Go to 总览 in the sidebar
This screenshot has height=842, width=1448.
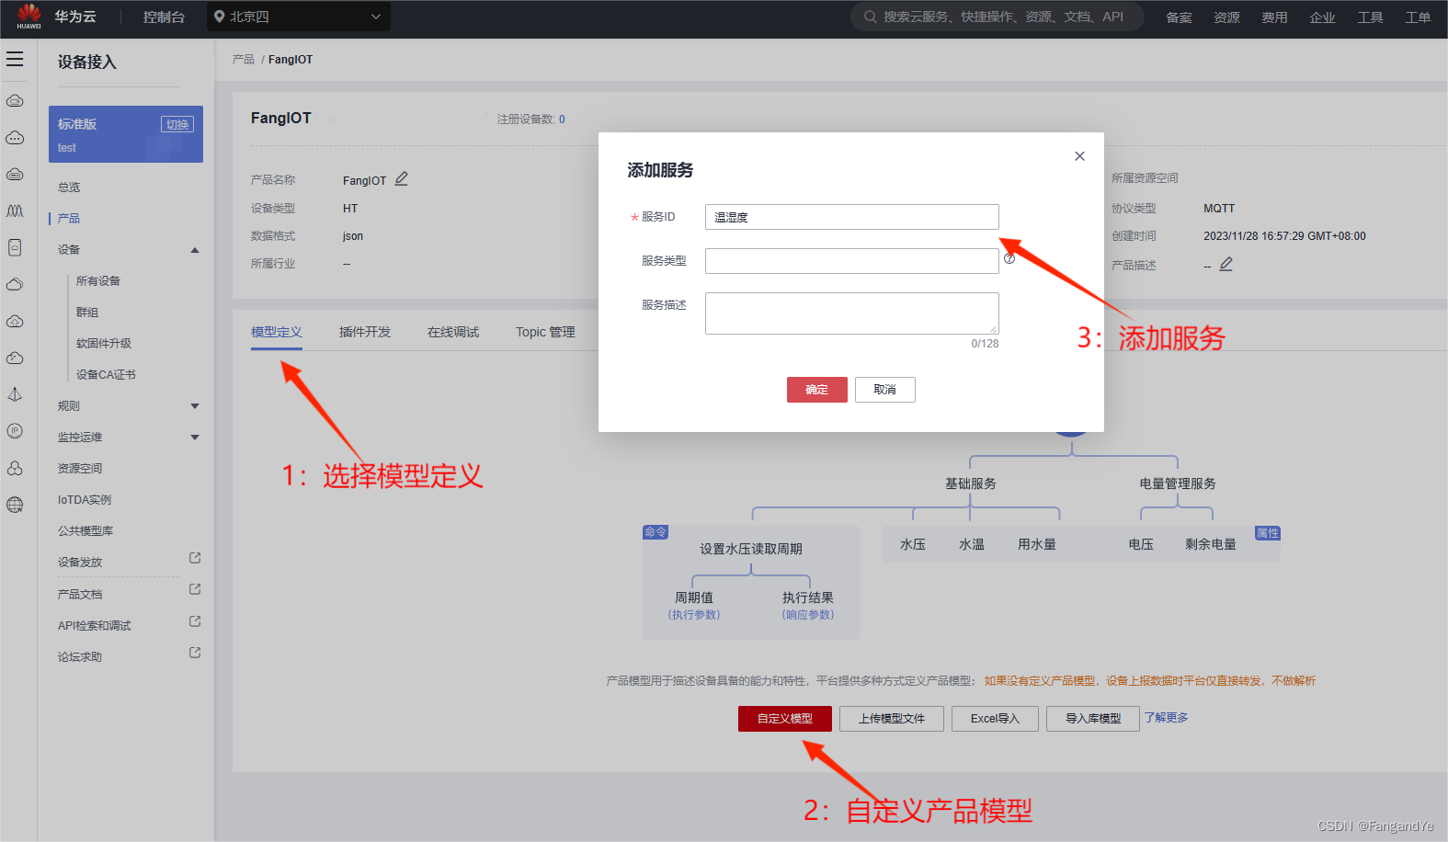coord(69,188)
